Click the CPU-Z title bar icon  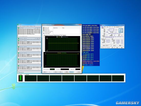pos(101,25)
